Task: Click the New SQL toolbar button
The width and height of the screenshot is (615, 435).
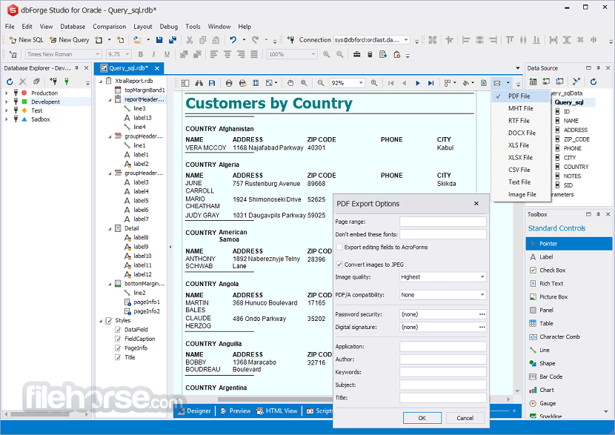Action: pyautogui.click(x=26, y=40)
